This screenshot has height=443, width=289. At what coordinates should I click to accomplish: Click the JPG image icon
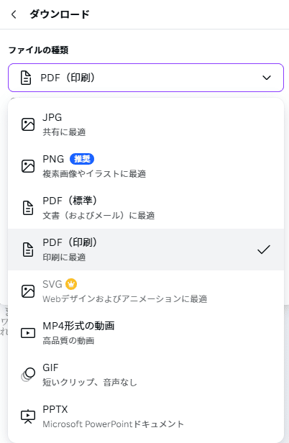click(x=28, y=124)
